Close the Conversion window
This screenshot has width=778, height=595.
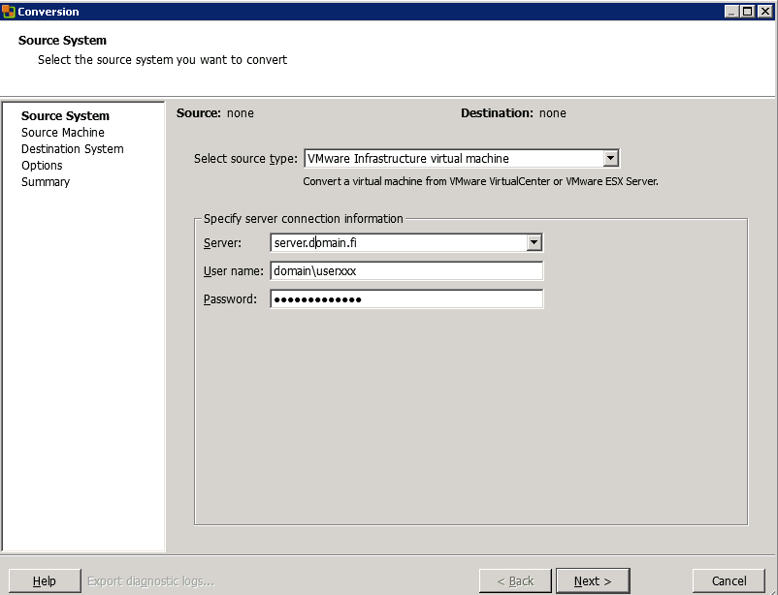tap(764, 11)
